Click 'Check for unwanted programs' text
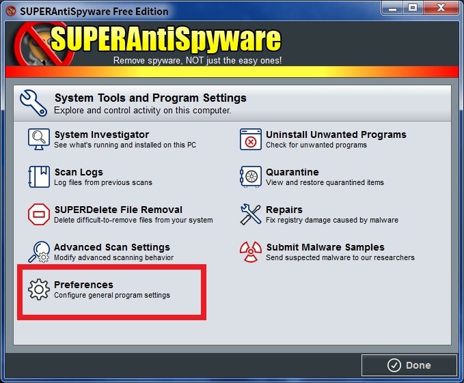Screen dimensions: 464x383 (x=316, y=145)
